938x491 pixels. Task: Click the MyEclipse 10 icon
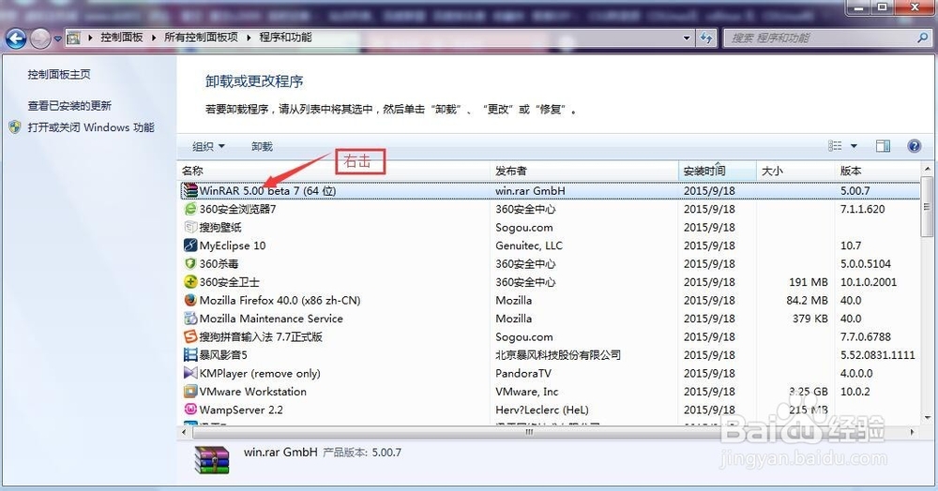190,245
